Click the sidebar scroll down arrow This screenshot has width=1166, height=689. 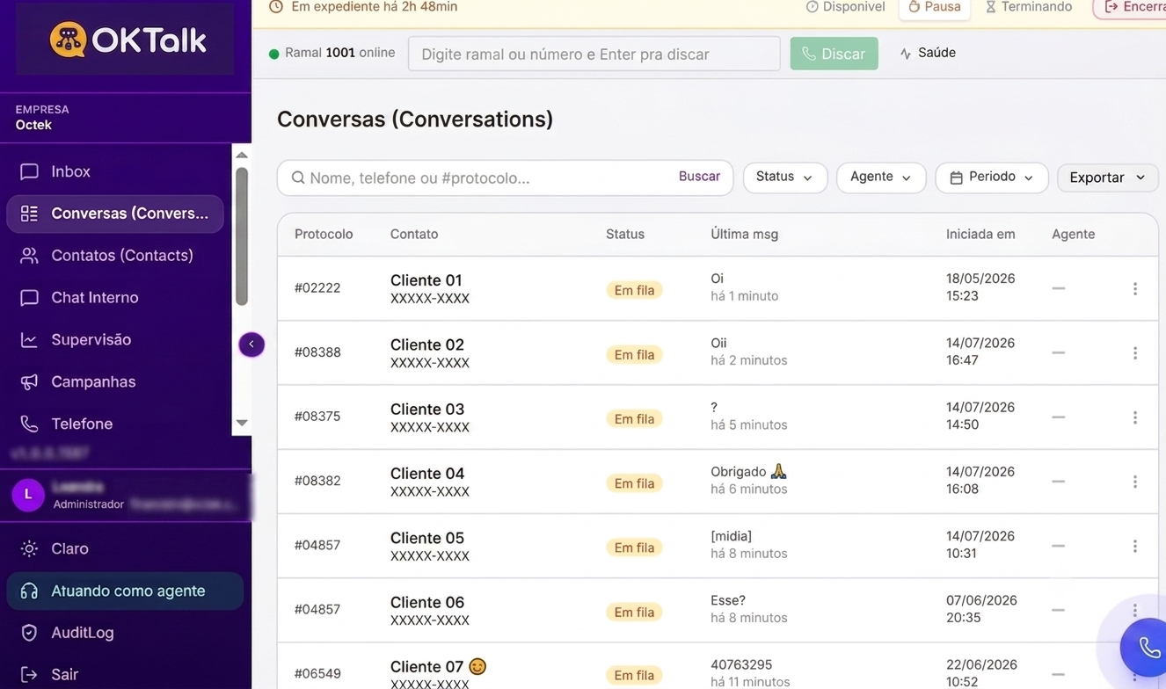coord(242,423)
